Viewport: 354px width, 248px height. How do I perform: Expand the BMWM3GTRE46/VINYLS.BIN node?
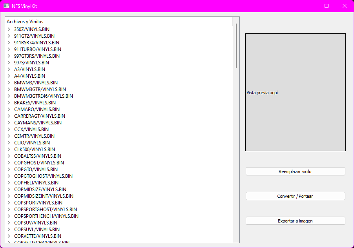tap(9, 96)
